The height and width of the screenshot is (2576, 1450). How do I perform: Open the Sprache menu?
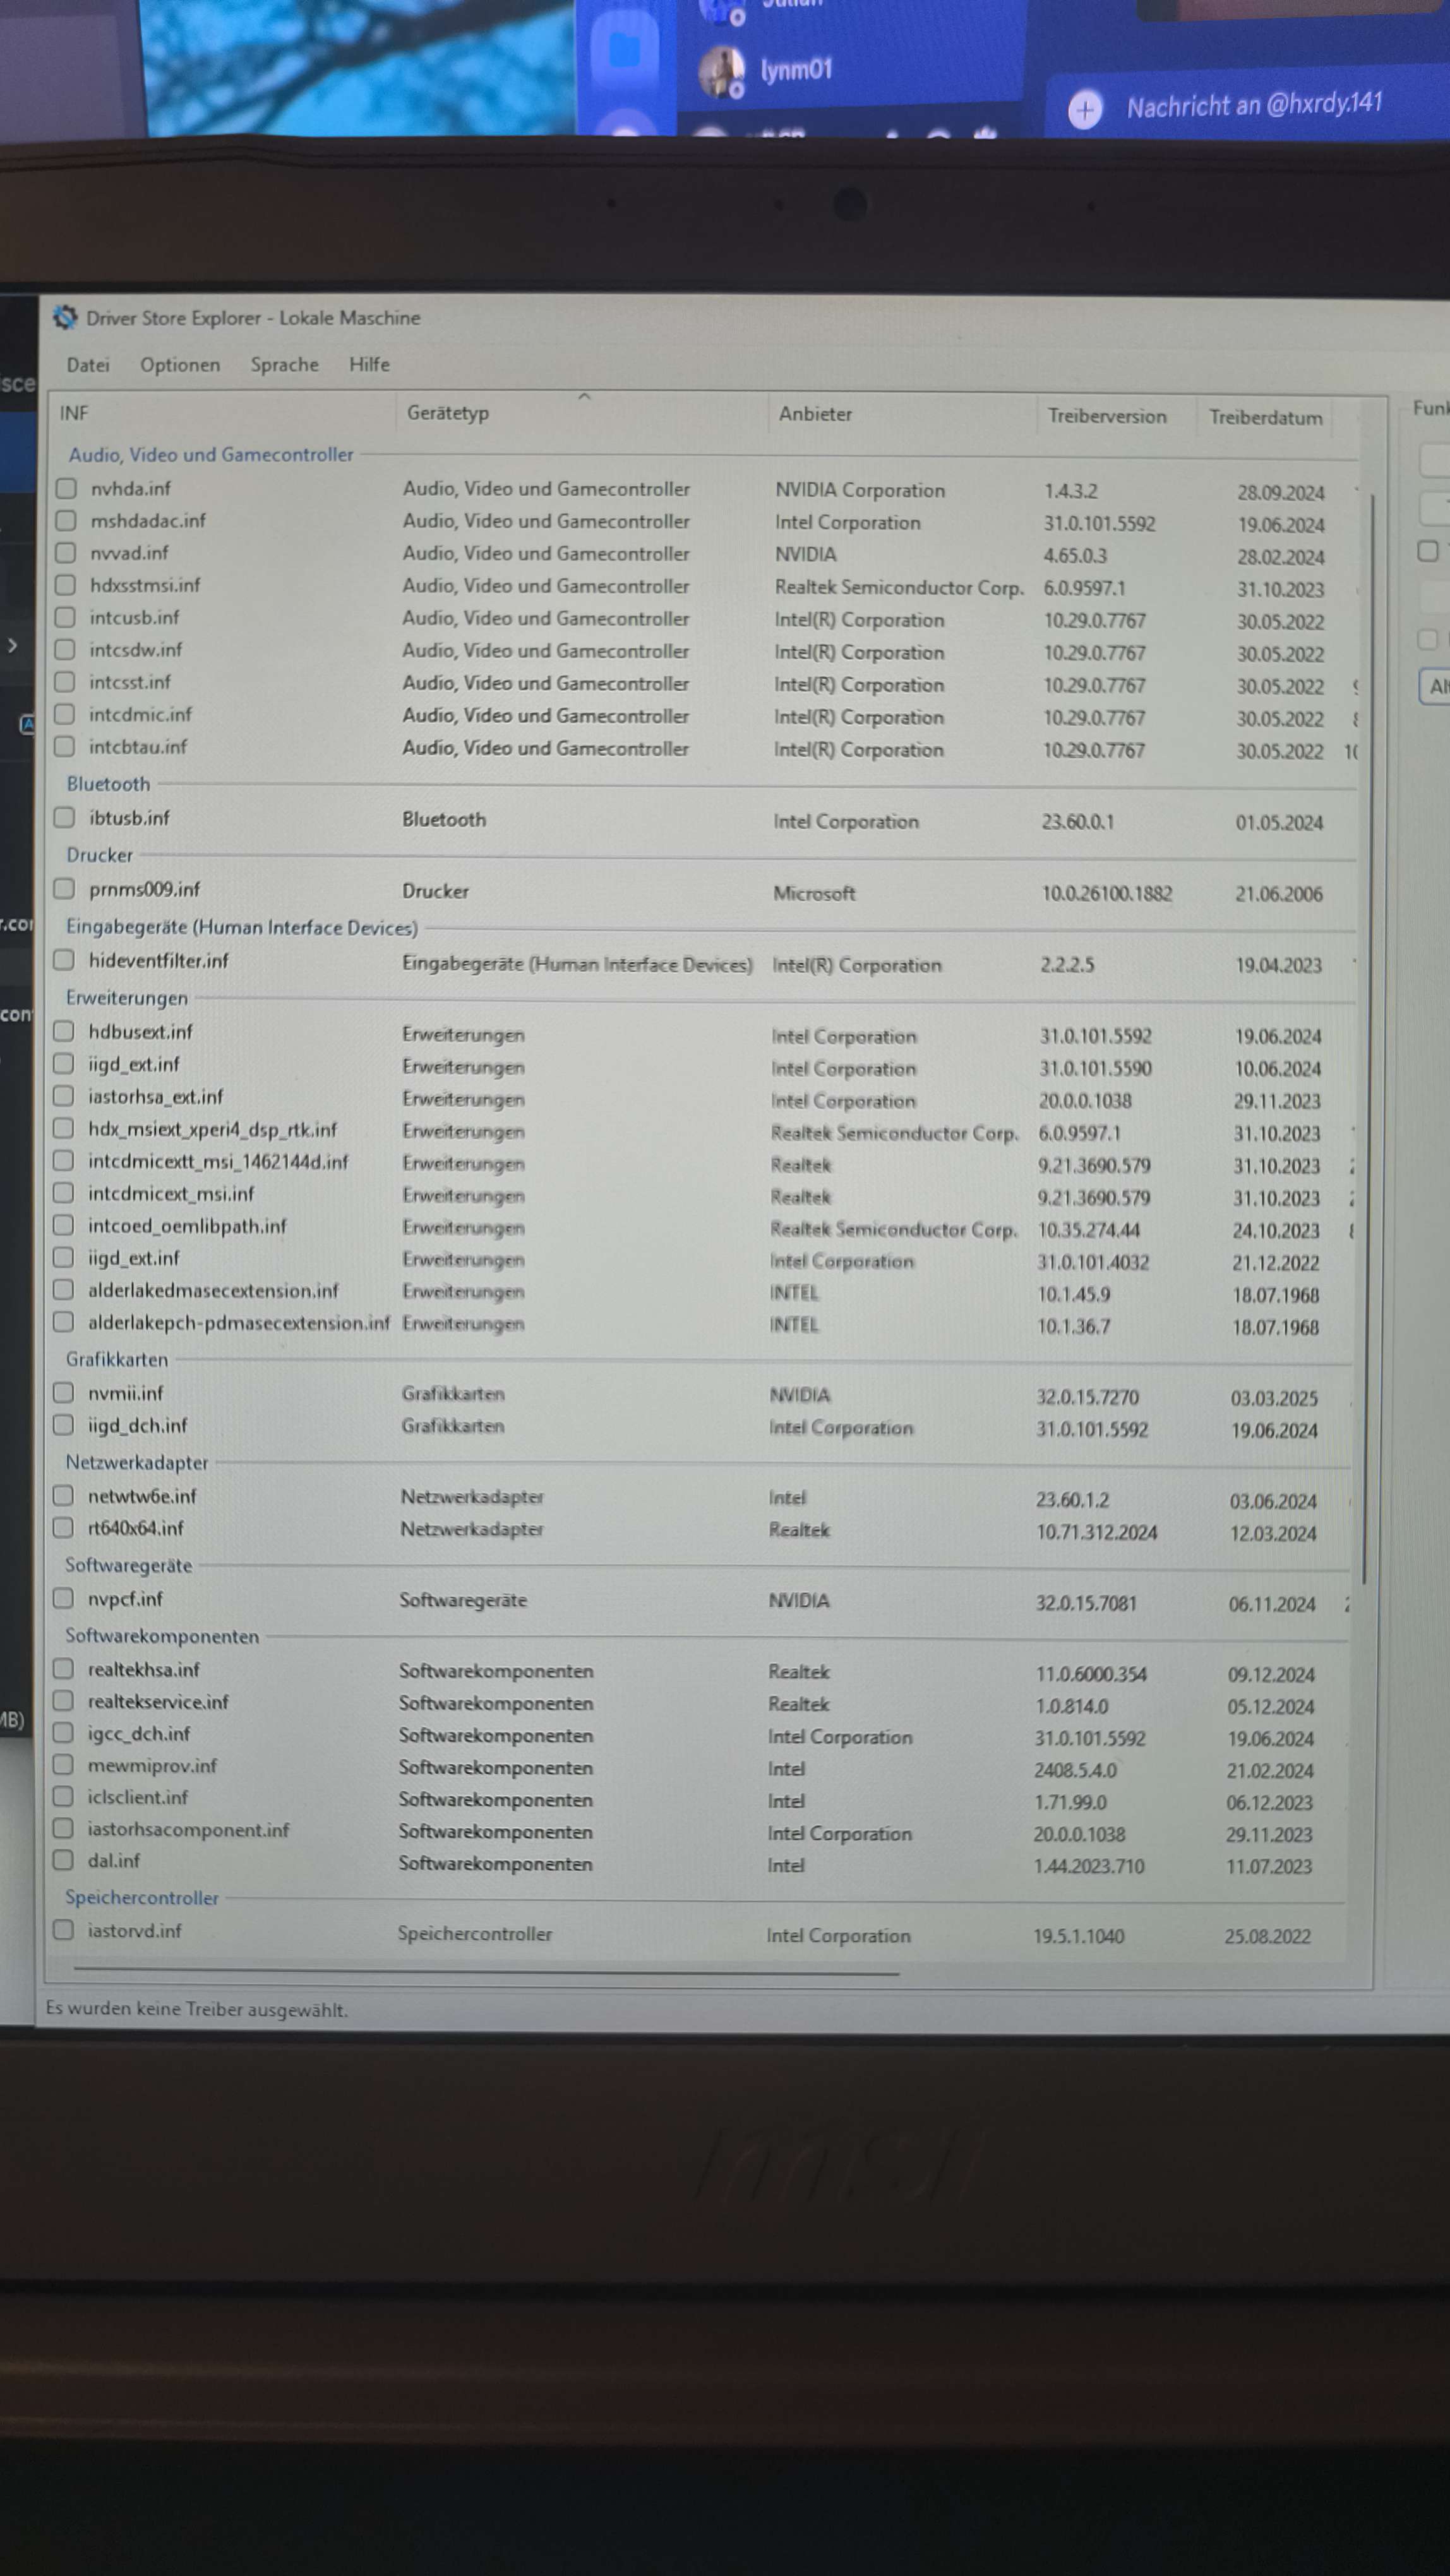point(284,365)
